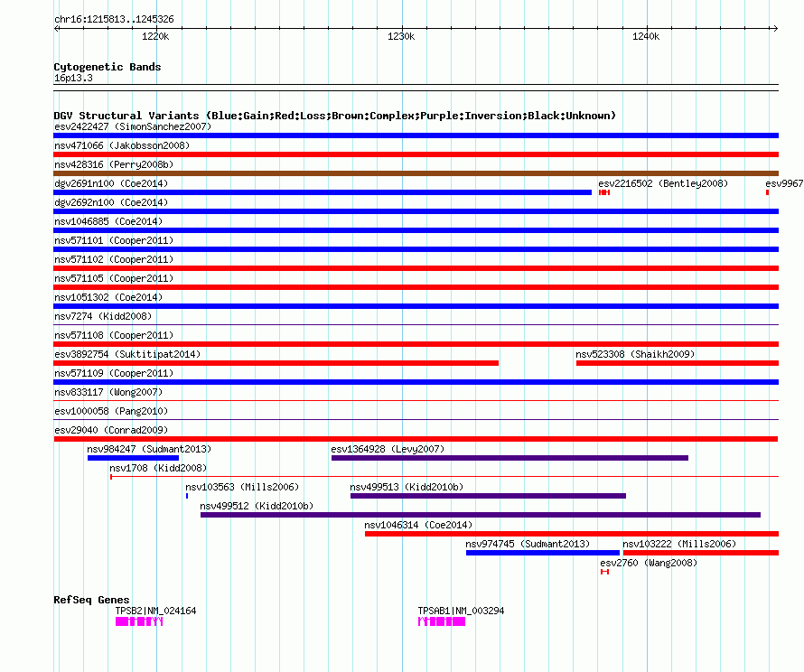Screen dimensions: 804x672
Task: Open the nsv1046314 (Coe2014) label
Action: pyautogui.click(x=418, y=525)
